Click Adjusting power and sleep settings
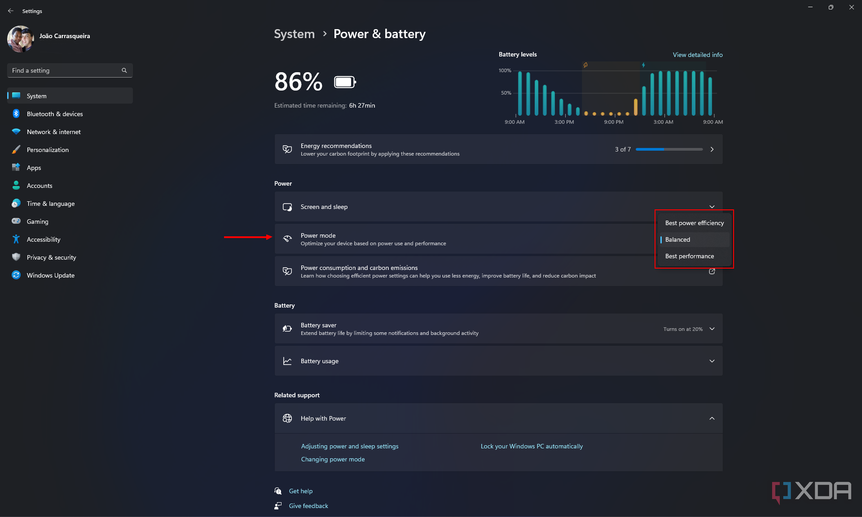862x517 pixels. 349,446
